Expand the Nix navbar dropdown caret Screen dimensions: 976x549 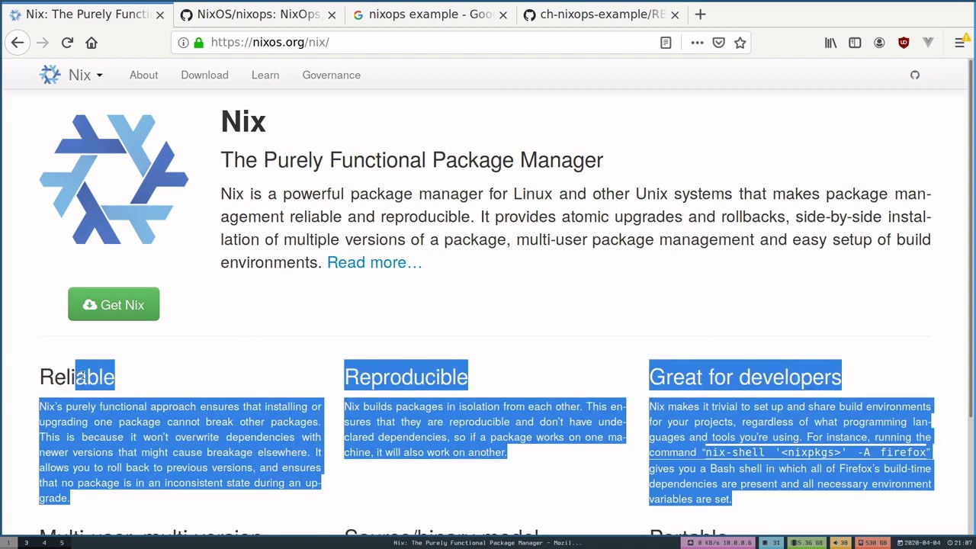point(99,75)
